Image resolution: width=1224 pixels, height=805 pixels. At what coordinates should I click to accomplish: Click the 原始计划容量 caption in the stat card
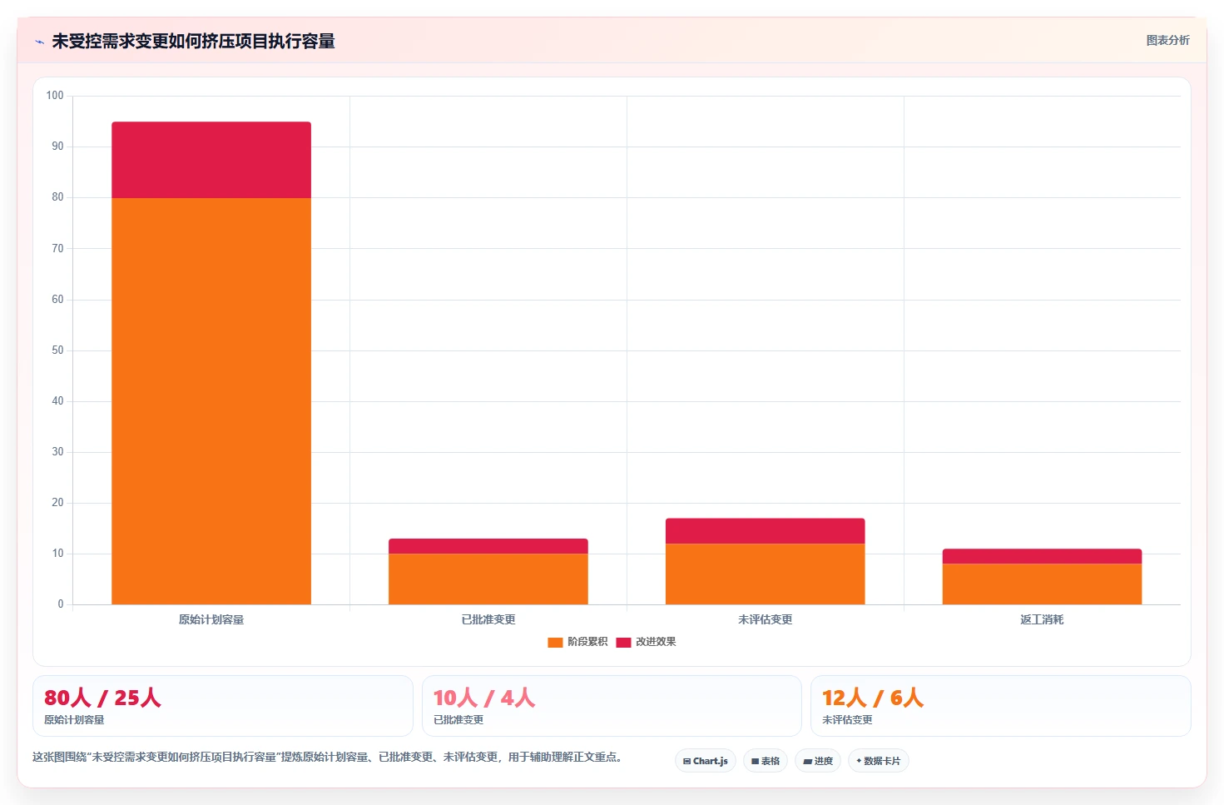pyautogui.click(x=74, y=720)
